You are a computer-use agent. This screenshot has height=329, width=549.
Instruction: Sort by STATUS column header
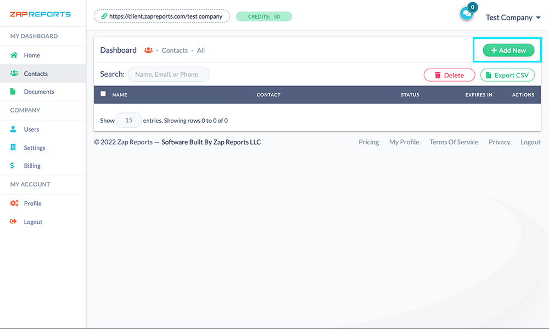click(410, 95)
